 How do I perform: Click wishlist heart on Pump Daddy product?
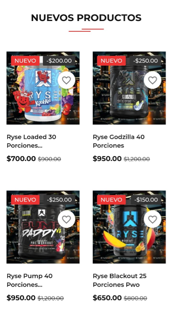pos(66,219)
